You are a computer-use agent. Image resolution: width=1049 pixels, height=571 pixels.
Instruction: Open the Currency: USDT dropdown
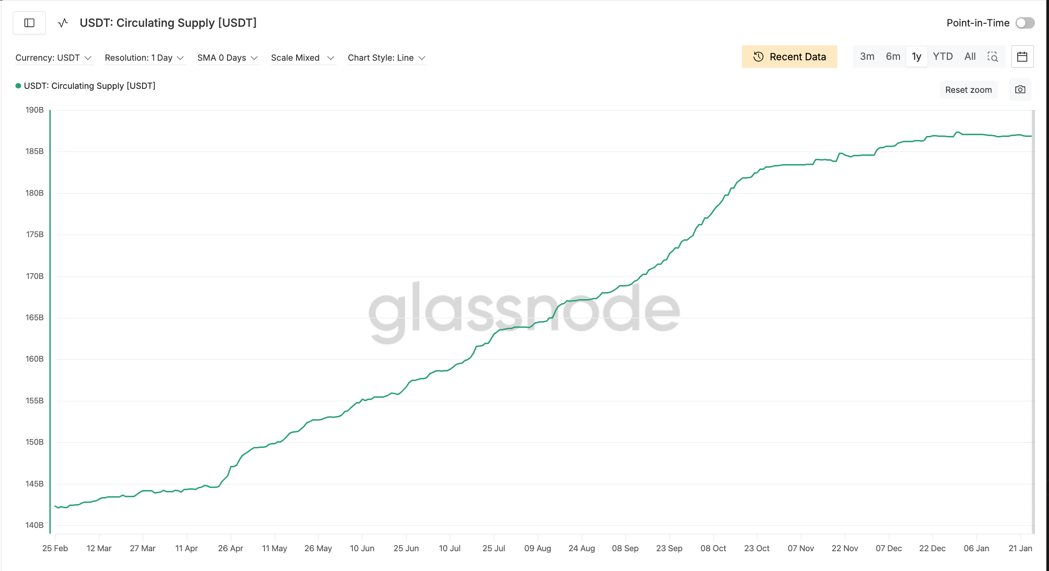click(x=53, y=58)
